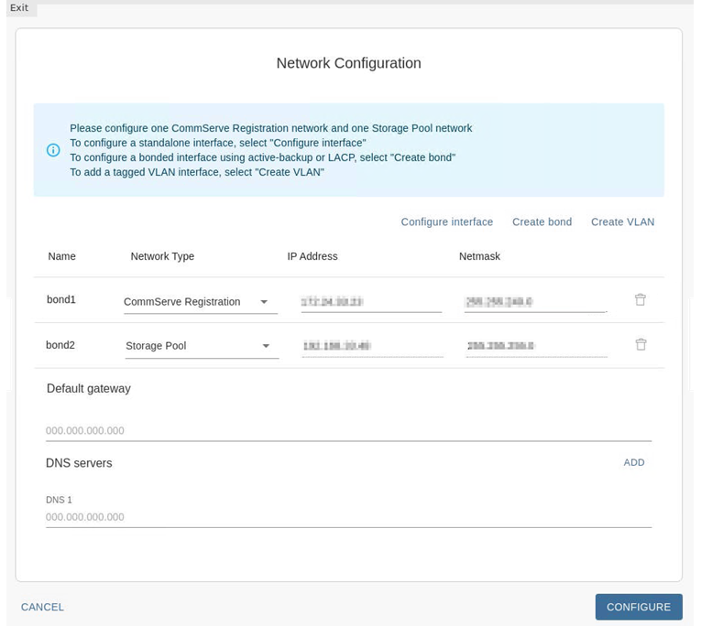This screenshot has width=701, height=626.
Task: Select Configure interface option
Action: 446,222
